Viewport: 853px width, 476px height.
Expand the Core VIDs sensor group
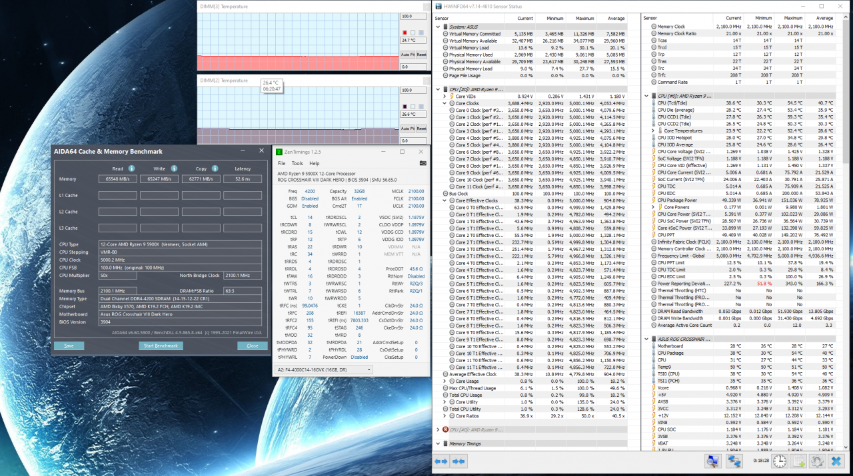click(445, 97)
